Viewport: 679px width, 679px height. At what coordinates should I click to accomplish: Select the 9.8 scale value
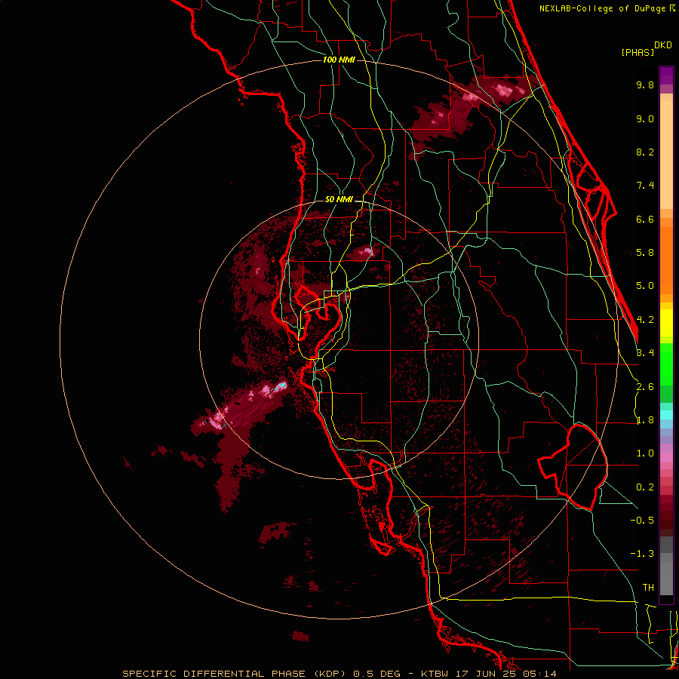[645, 84]
